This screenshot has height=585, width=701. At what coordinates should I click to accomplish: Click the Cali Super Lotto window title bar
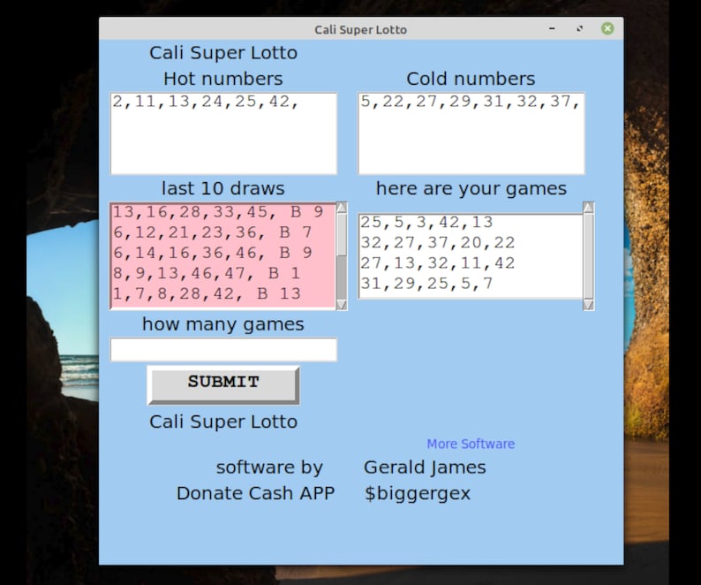pyautogui.click(x=361, y=29)
